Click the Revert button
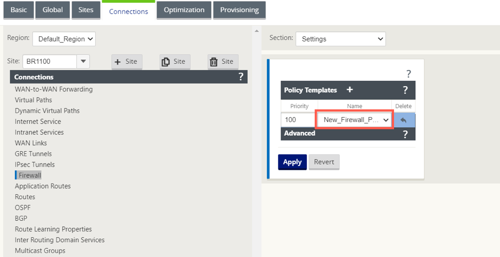 (x=324, y=162)
